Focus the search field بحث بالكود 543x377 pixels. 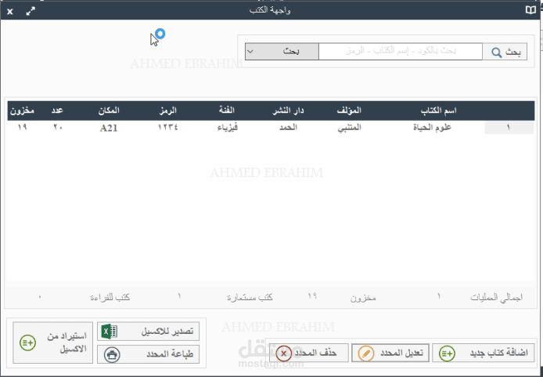point(401,51)
